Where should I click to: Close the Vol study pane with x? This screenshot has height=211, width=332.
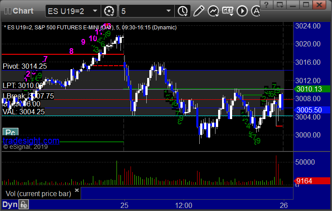pos(77,190)
